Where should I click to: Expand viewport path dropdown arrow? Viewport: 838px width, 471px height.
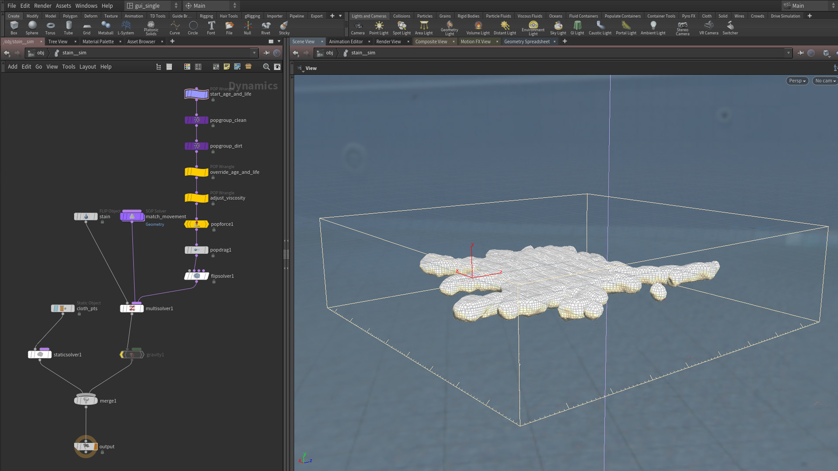click(x=789, y=53)
